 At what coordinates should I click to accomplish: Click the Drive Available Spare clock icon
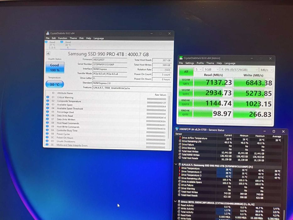coord(180,181)
